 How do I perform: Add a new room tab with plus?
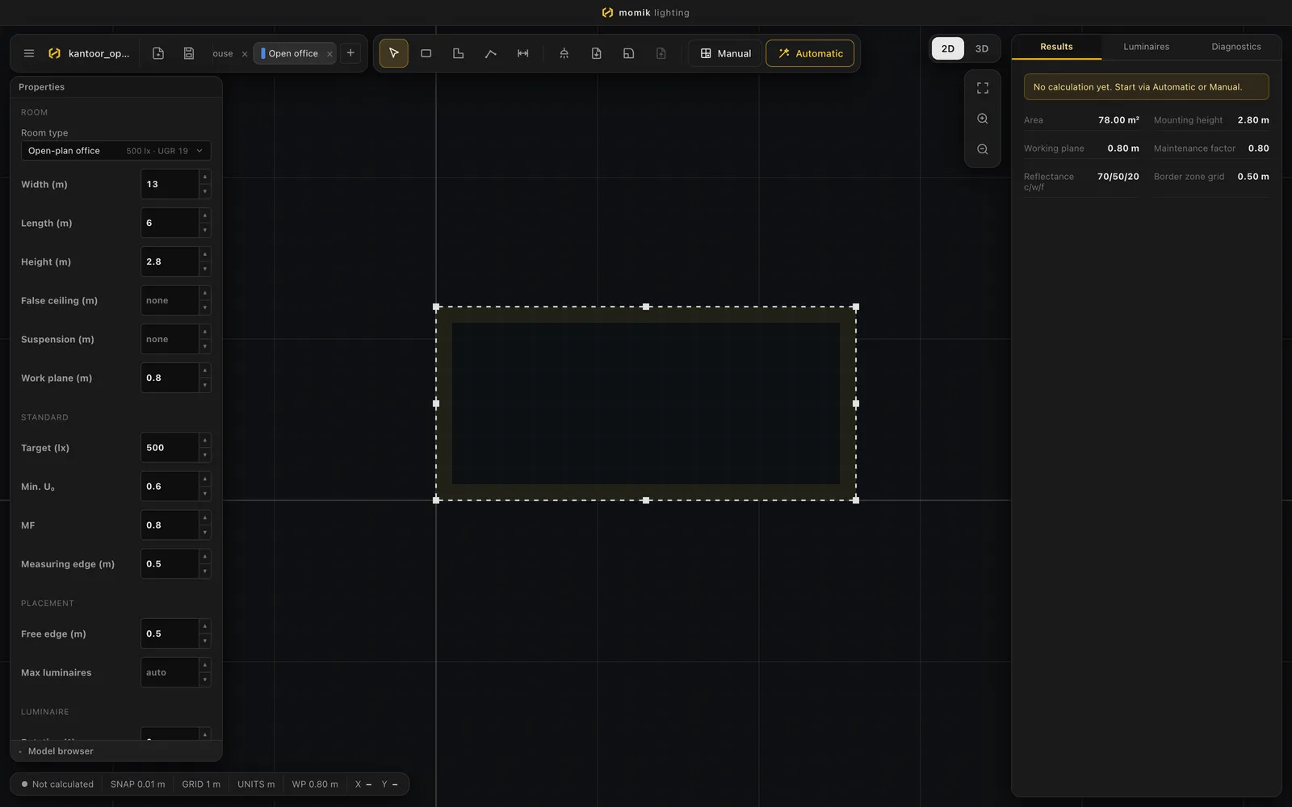coord(350,53)
